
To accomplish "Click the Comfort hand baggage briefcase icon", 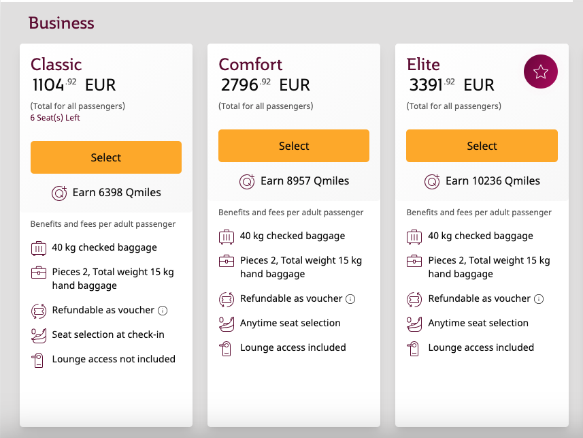I will (x=227, y=261).
